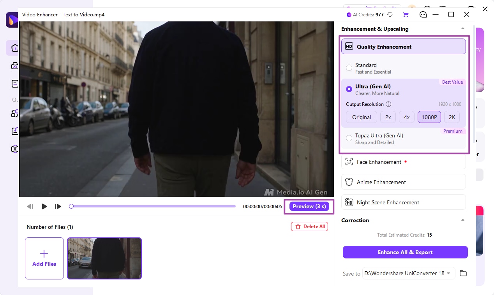Click the Face Enhancement face-scan icon
Screen dimensions: 494x295
(x=349, y=162)
